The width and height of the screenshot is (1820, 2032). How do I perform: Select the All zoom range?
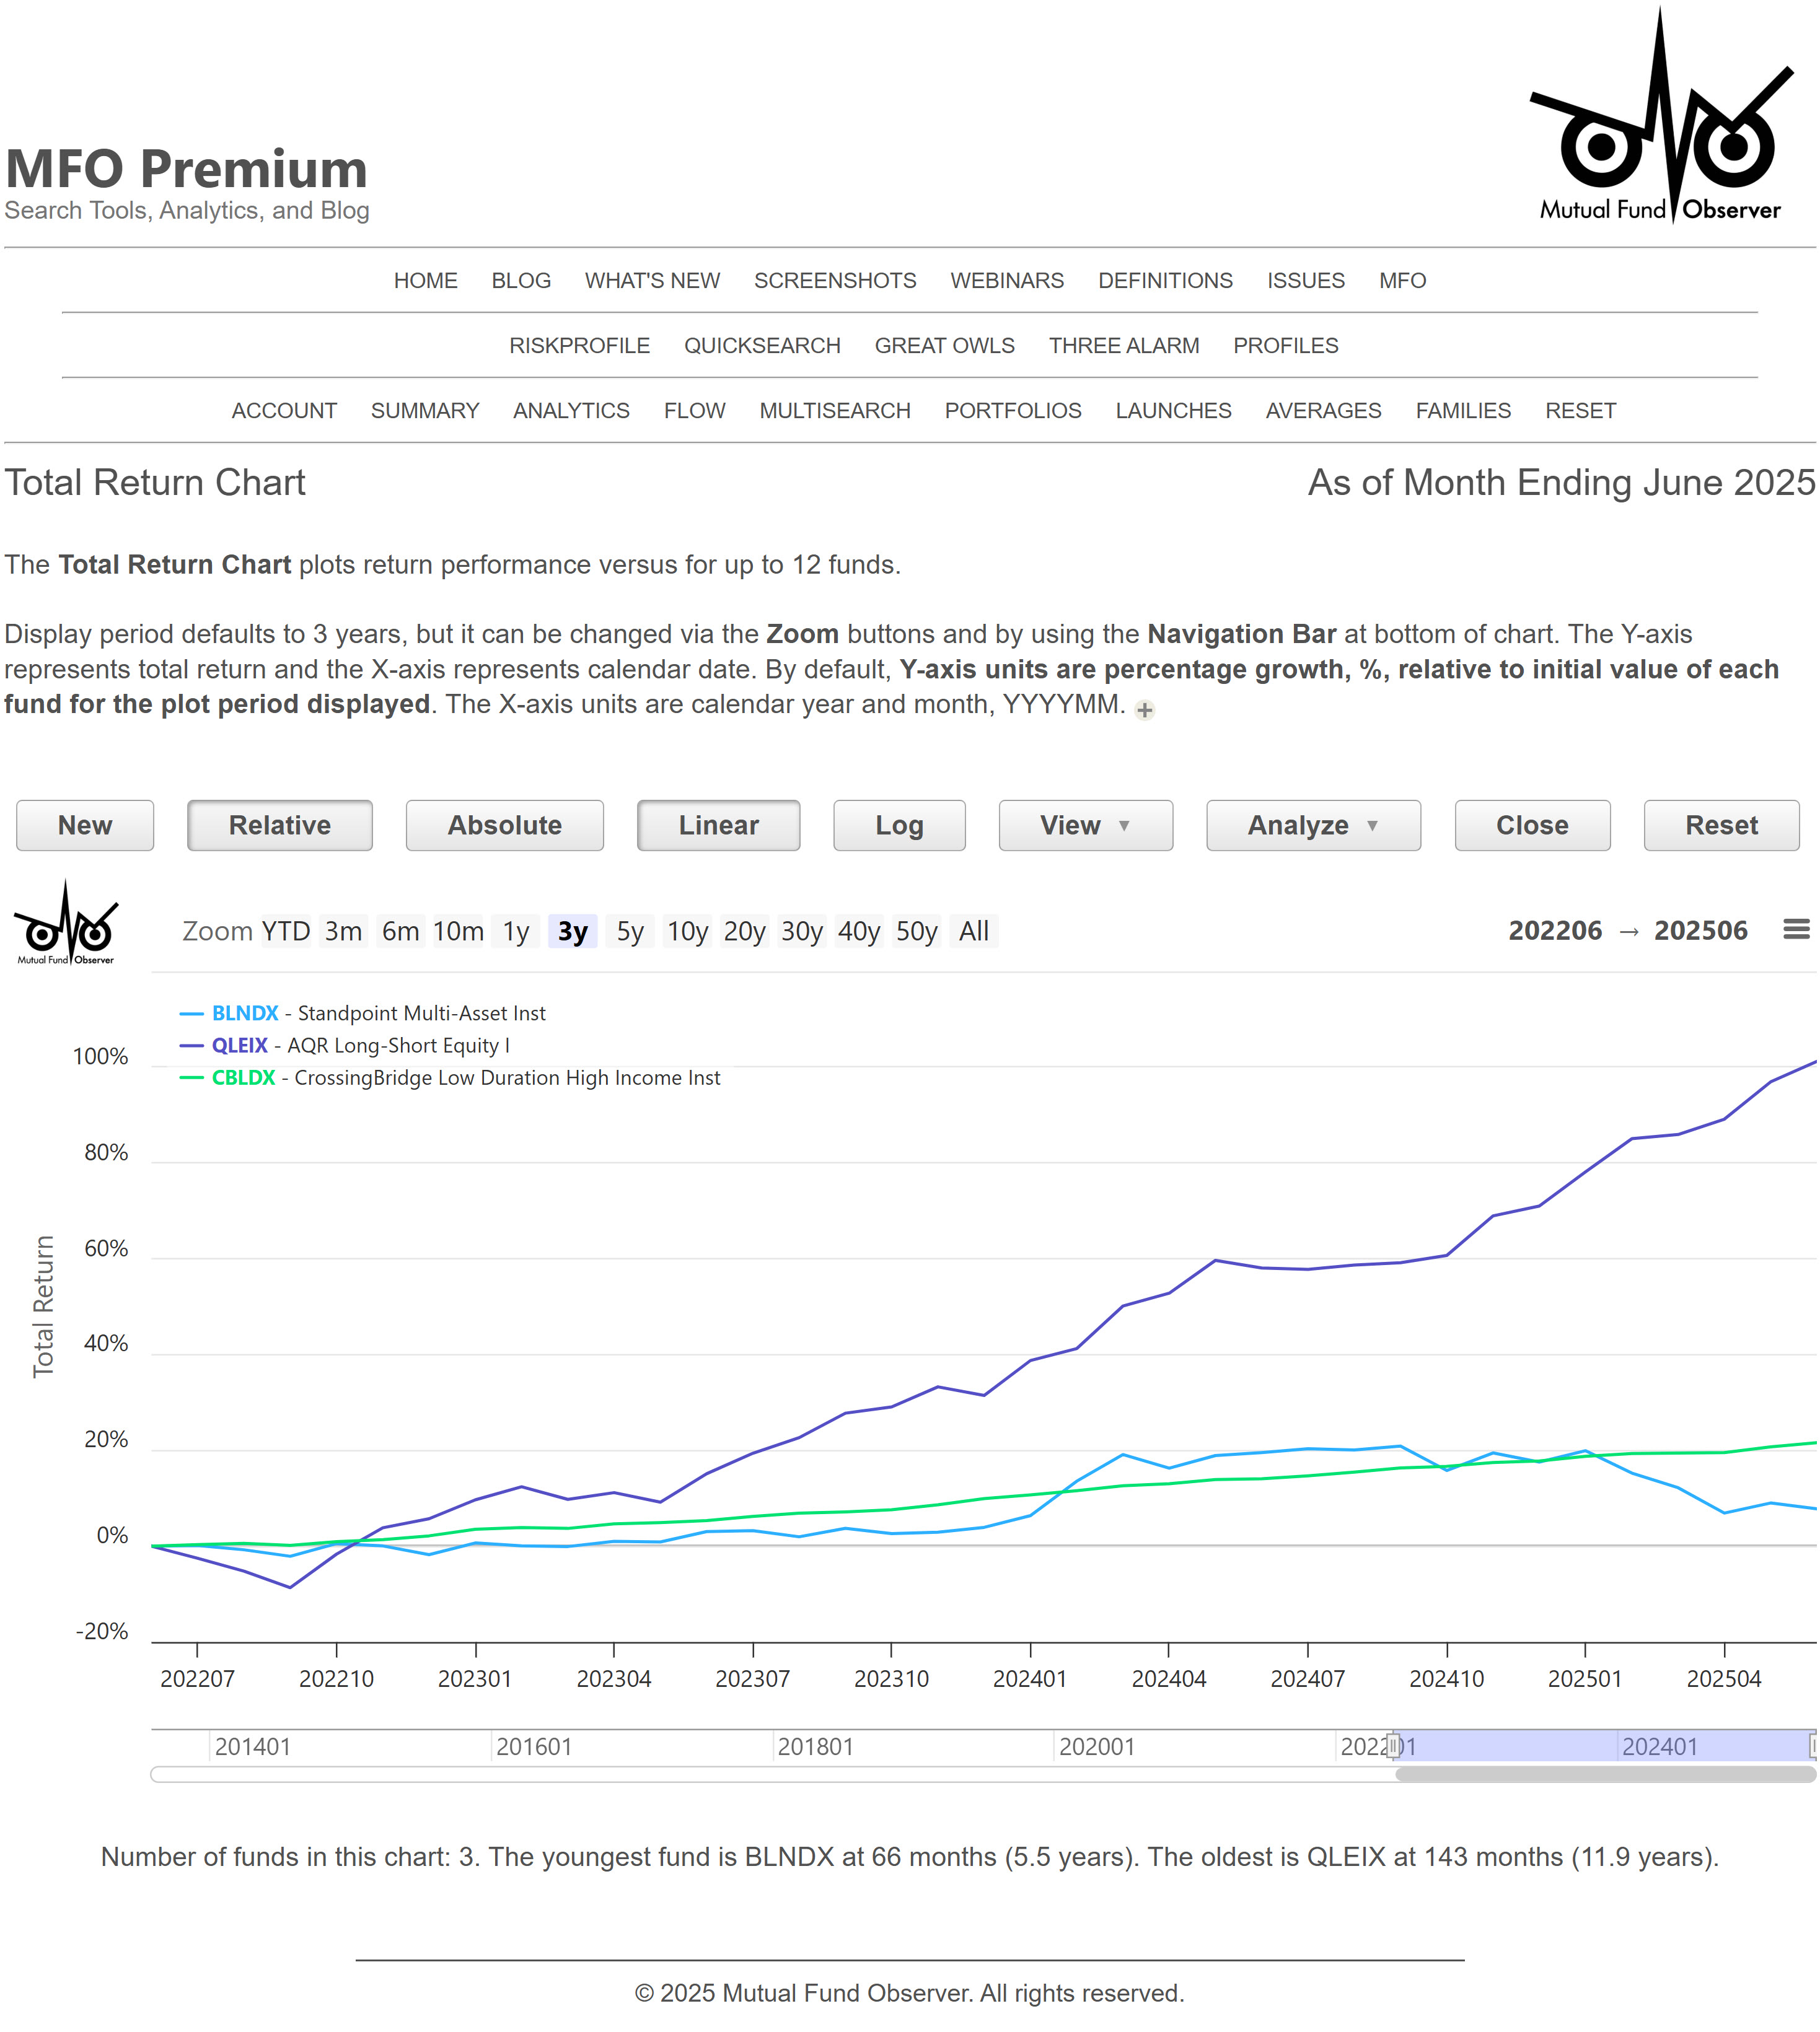pos(974,931)
